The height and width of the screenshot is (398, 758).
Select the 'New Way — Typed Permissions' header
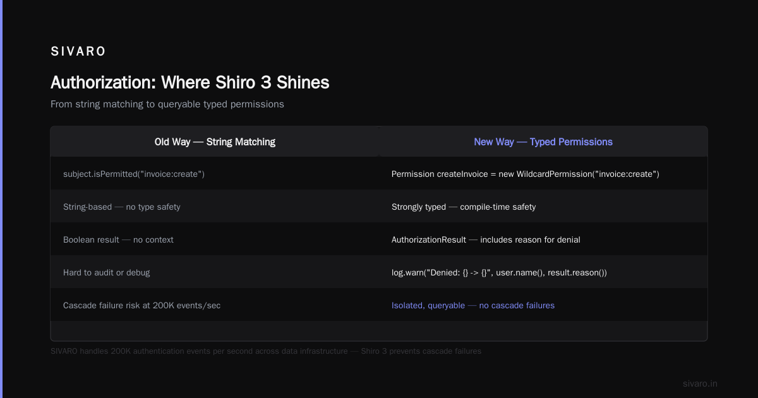(x=543, y=142)
